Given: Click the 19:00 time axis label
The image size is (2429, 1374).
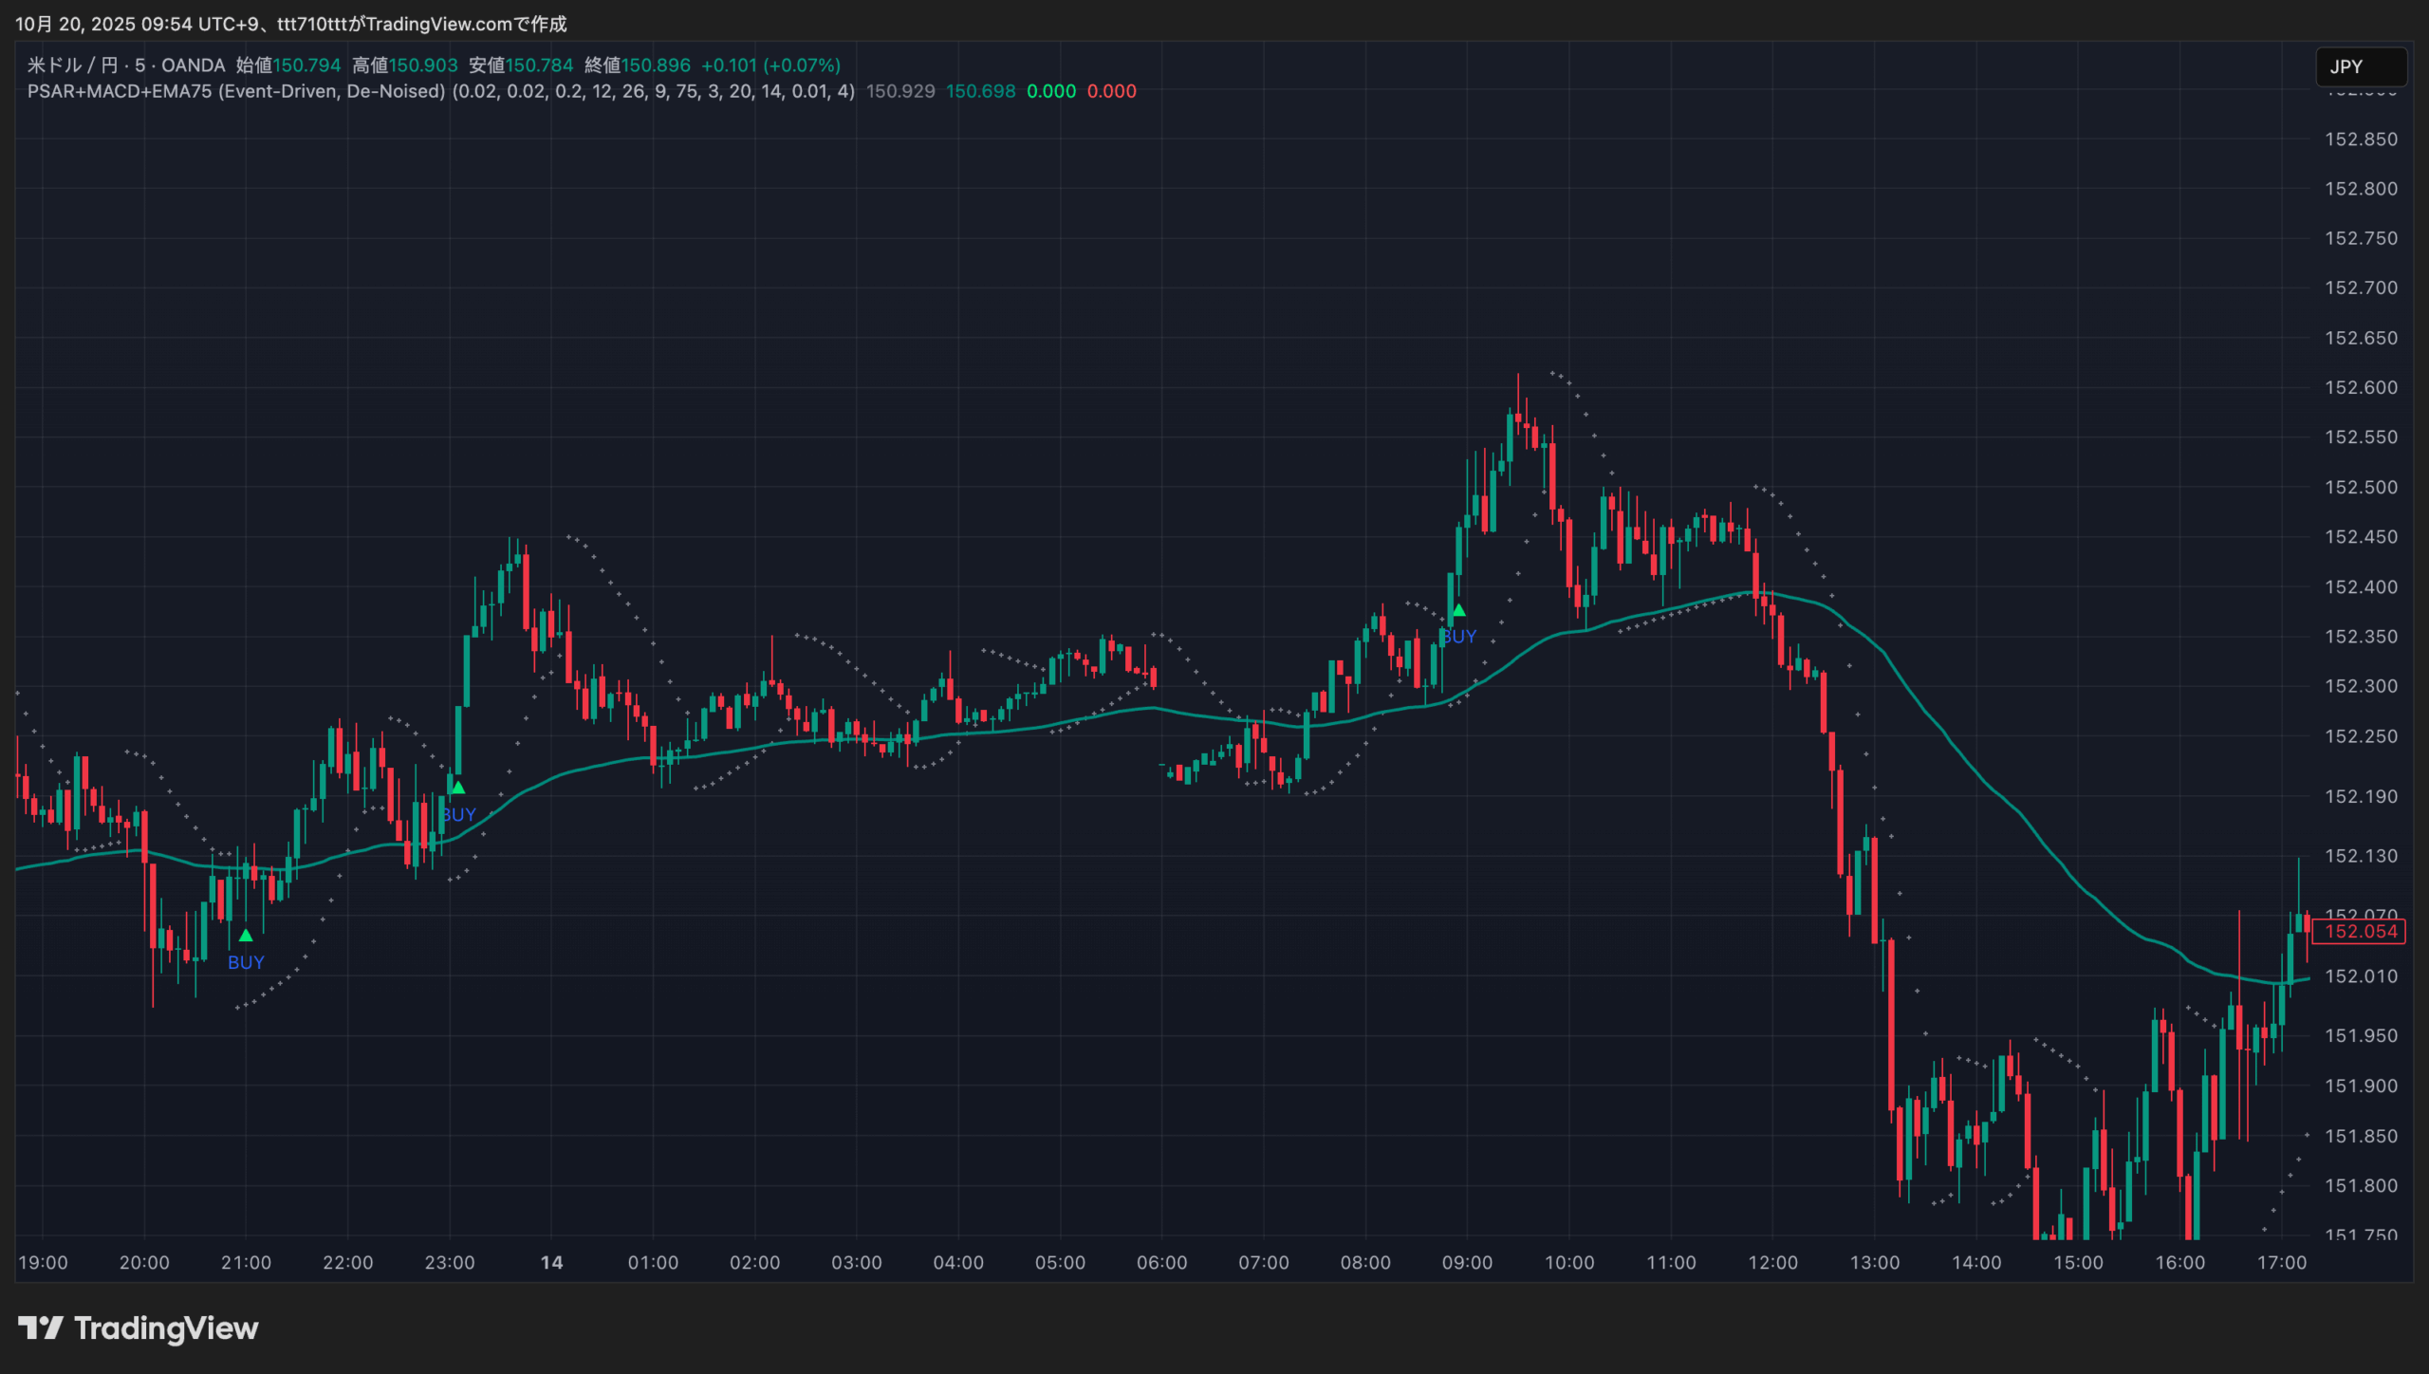Looking at the screenshot, I should click(43, 1262).
